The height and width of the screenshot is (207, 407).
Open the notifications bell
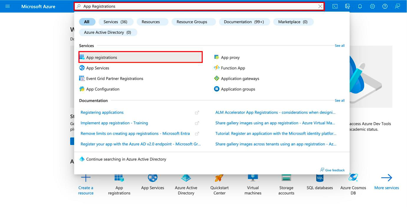click(x=360, y=6)
